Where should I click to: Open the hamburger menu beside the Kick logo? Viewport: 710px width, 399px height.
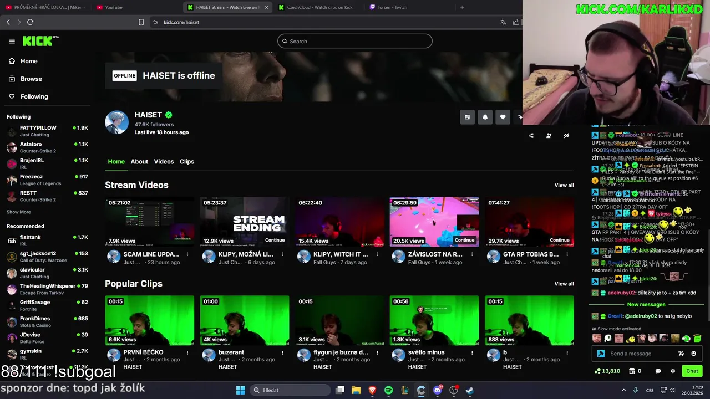[x=12, y=41]
